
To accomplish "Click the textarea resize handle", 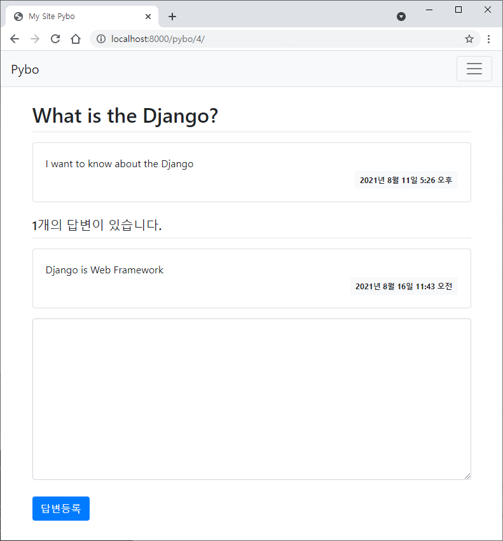I will tap(467, 476).
